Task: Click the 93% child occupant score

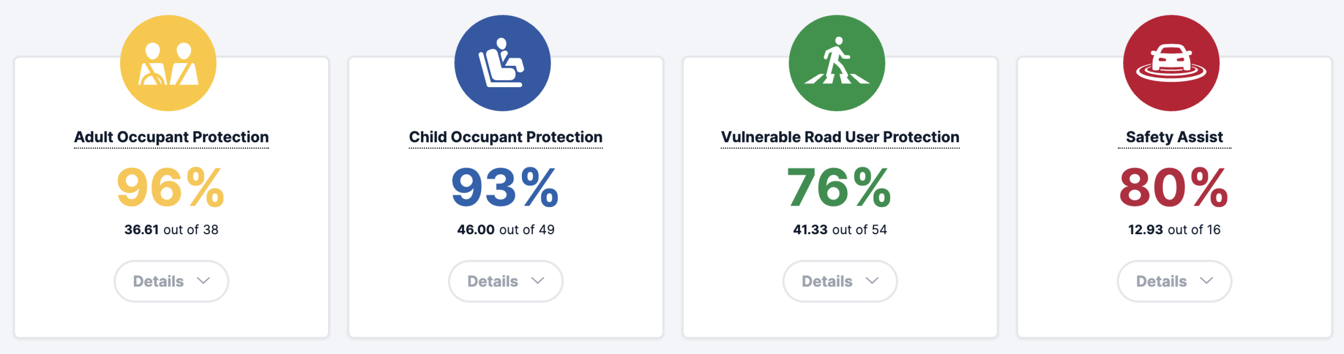Action: pyautogui.click(x=505, y=187)
